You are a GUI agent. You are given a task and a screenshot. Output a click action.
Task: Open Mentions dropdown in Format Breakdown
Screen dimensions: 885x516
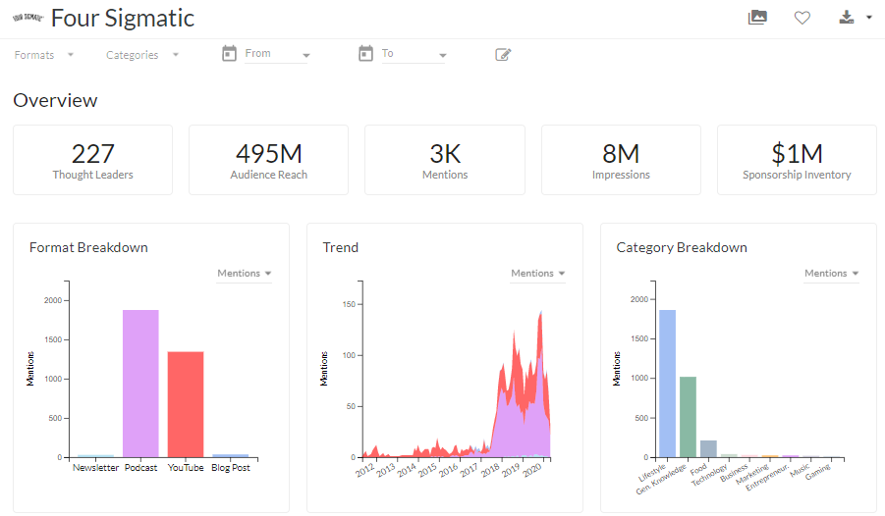pyautogui.click(x=244, y=274)
